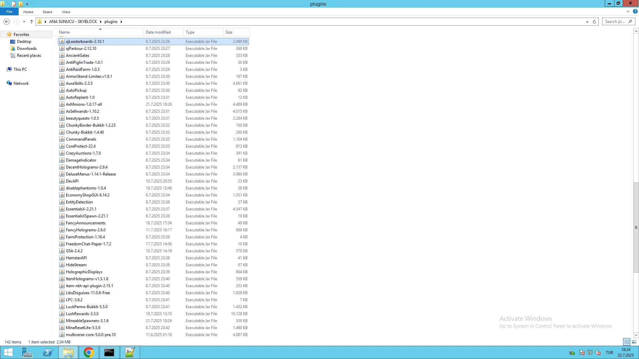
Task: Click the This PC computer icon
Action: (x=9, y=69)
